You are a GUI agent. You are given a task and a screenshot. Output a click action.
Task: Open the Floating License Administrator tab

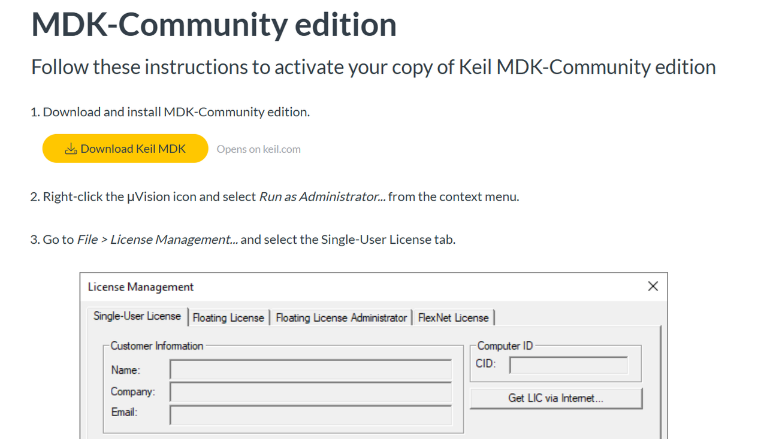tap(341, 318)
